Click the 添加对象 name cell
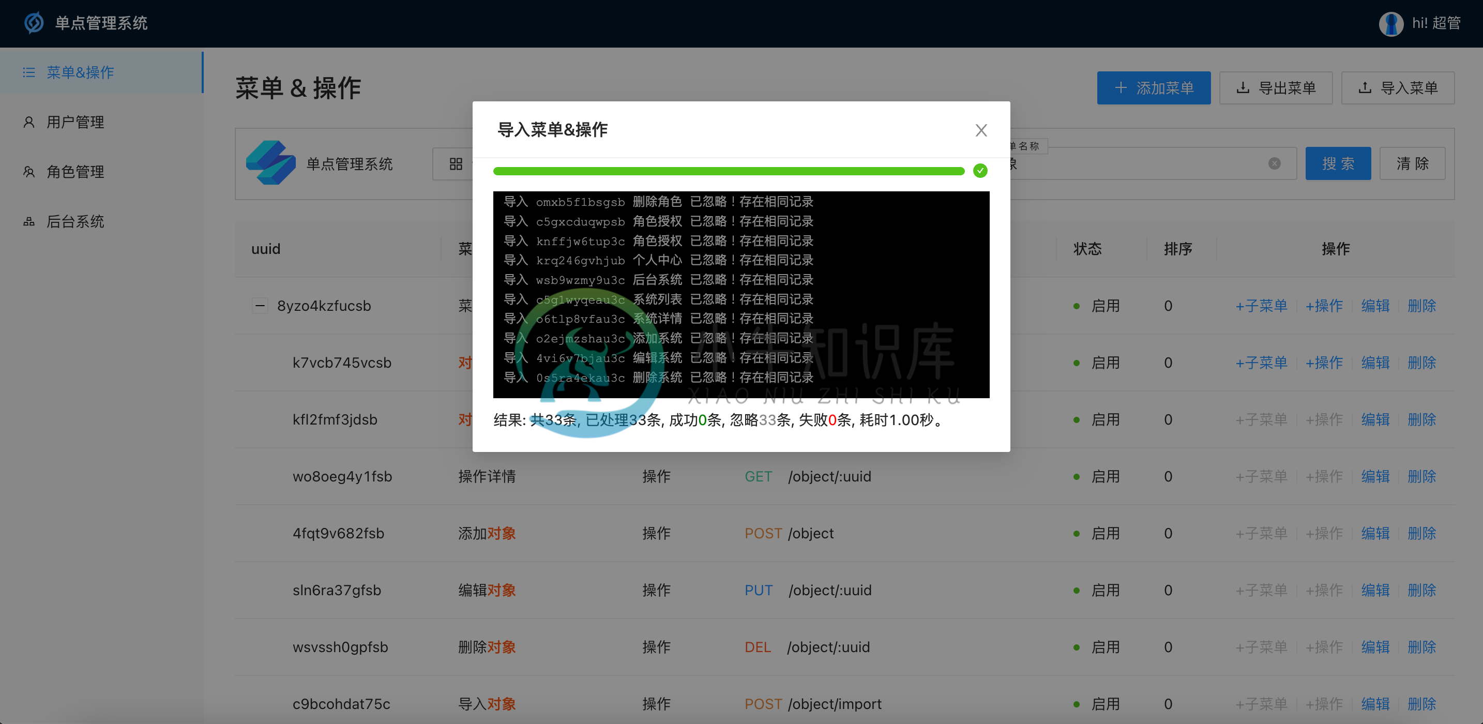This screenshot has width=1483, height=724. click(487, 533)
